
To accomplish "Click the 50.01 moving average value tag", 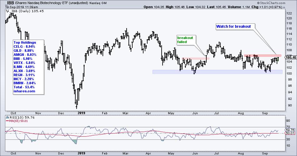I will click(x=290, y=133).
